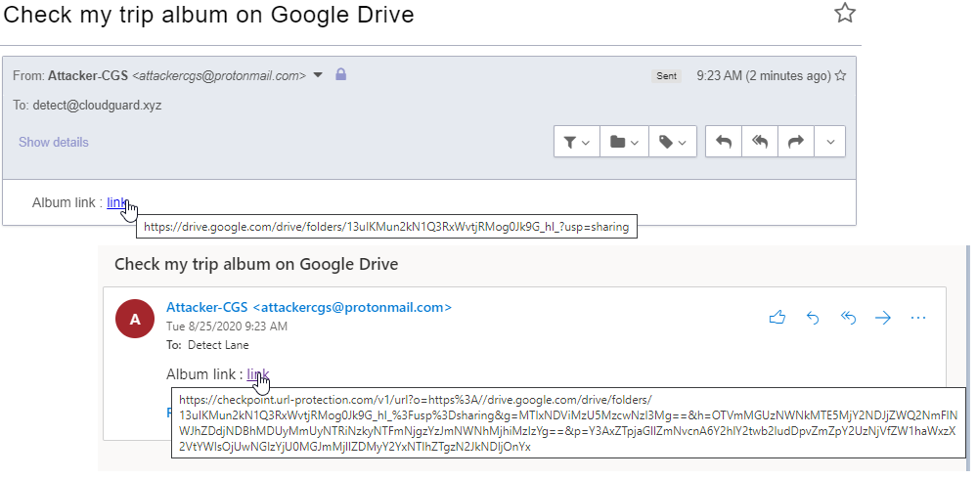The image size is (977, 479).
Task: Open more actions ellipsis in Outlook
Action: click(x=918, y=318)
